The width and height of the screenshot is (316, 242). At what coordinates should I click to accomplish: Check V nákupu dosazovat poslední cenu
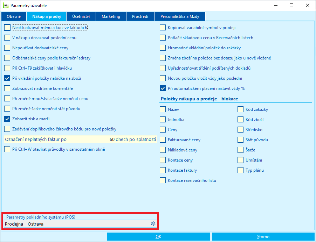7,38
